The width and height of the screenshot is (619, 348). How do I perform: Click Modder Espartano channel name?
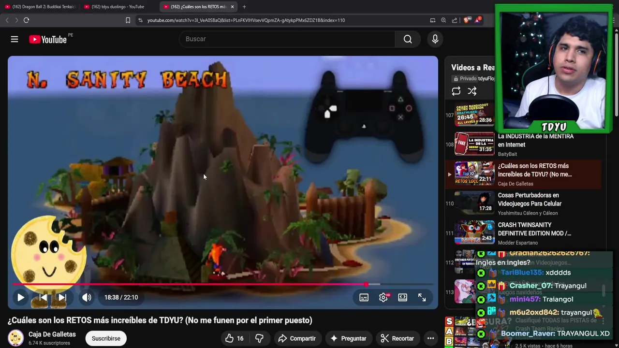coord(518,243)
